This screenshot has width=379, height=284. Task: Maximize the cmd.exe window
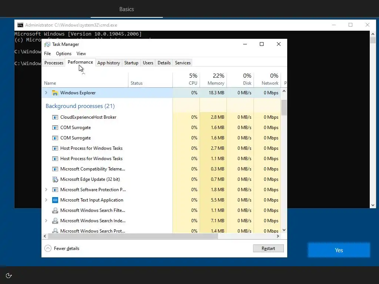pyautogui.click(x=351, y=25)
